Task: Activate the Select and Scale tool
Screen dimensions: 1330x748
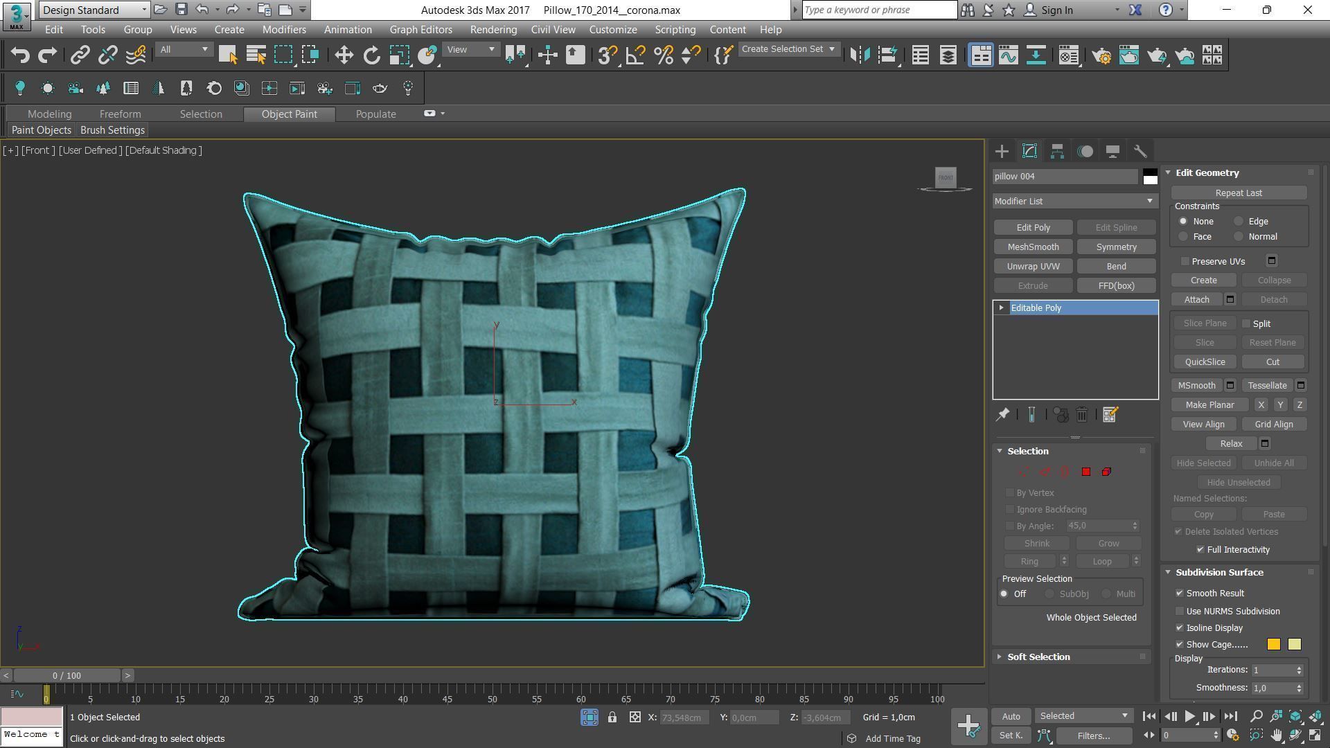Action: click(x=399, y=55)
